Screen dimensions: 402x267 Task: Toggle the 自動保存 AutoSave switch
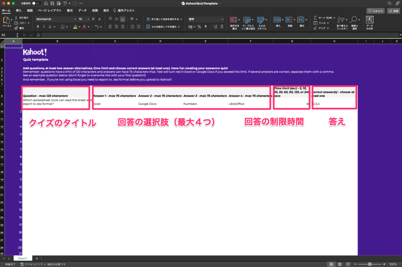click(36, 3)
